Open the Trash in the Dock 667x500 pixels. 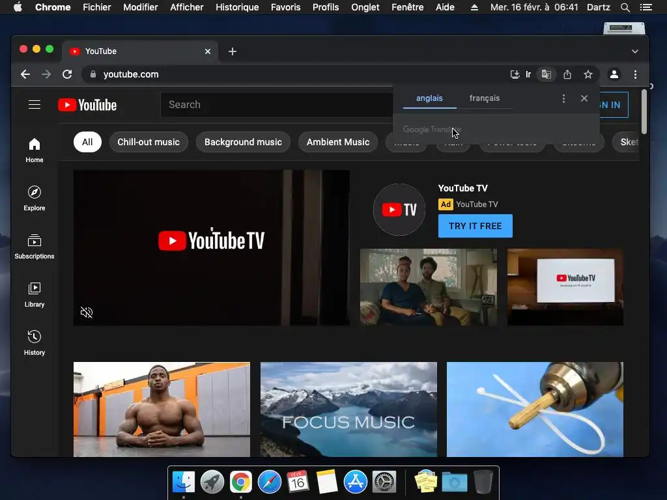[x=483, y=482]
